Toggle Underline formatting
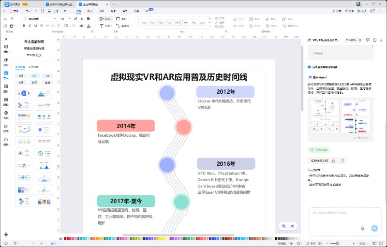387x247 pixels. (35, 26)
